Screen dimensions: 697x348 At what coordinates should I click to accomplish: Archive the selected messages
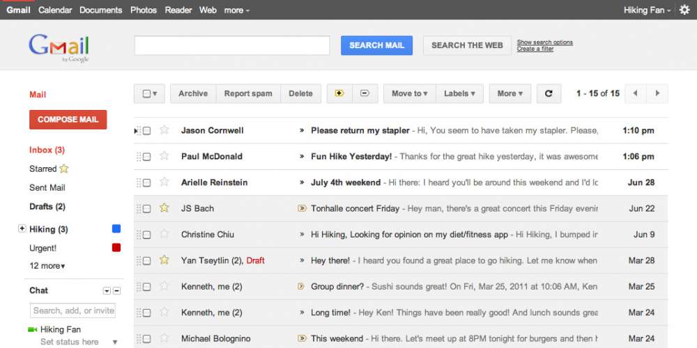coord(193,94)
